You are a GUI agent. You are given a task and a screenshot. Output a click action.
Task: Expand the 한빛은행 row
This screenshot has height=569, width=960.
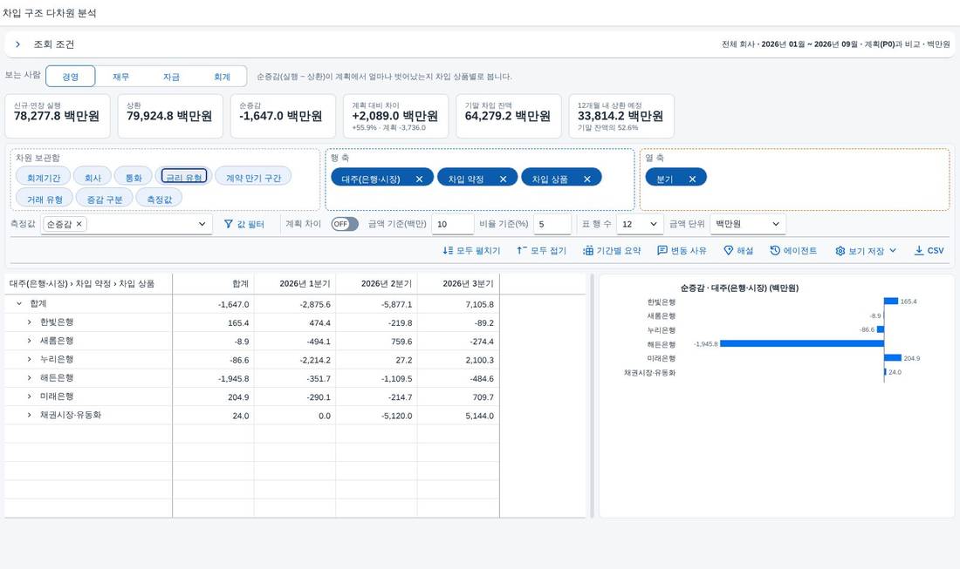pyautogui.click(x=29, y=322)
